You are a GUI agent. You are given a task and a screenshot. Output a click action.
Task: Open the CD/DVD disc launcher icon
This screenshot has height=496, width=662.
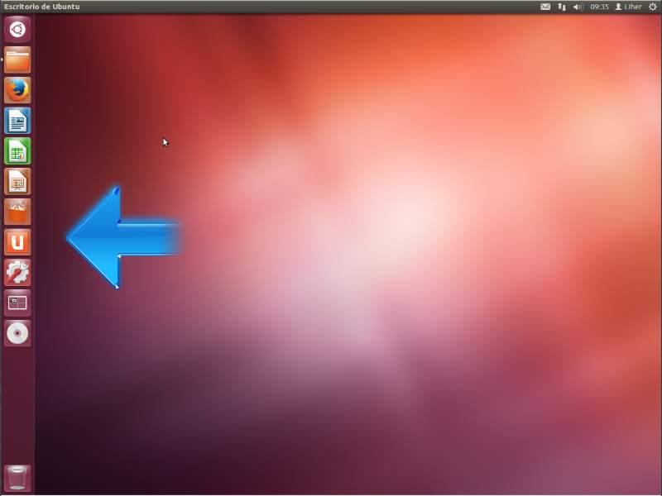coord(17,333)
